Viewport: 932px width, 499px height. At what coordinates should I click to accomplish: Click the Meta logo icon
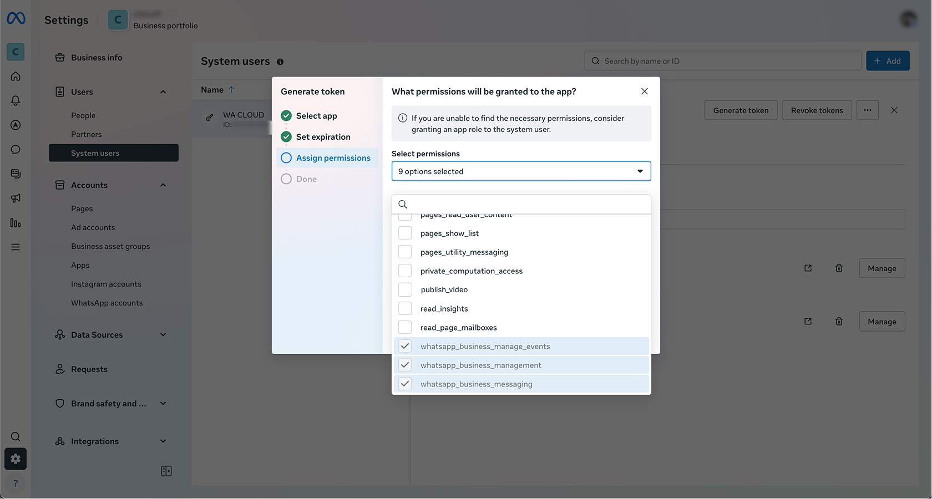click(16, 19)
